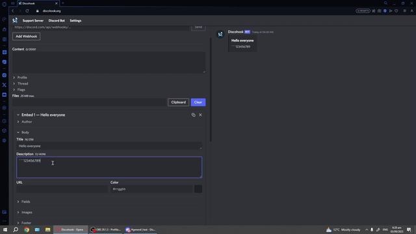Screen dimensions: 416x234
Task: Open the Opera menu logo
Action: [x=4, y=4]
